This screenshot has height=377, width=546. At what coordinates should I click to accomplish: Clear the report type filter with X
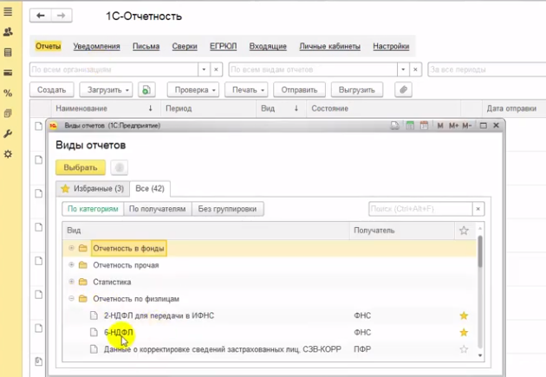tap(415, 69)
